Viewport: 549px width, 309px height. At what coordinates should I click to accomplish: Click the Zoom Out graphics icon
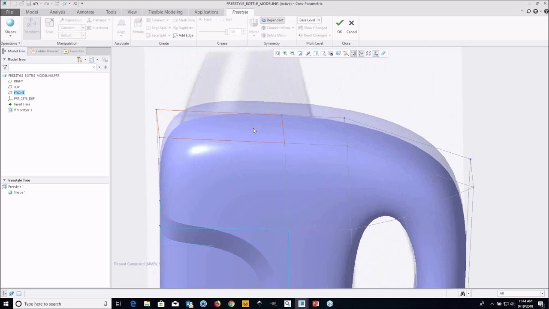(293, 53)
